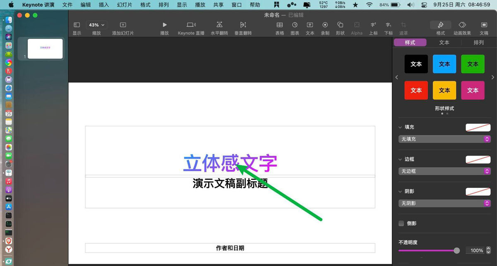Click the volume icon in menu bar
Viewport: 497px width, 266px height.
410,5
